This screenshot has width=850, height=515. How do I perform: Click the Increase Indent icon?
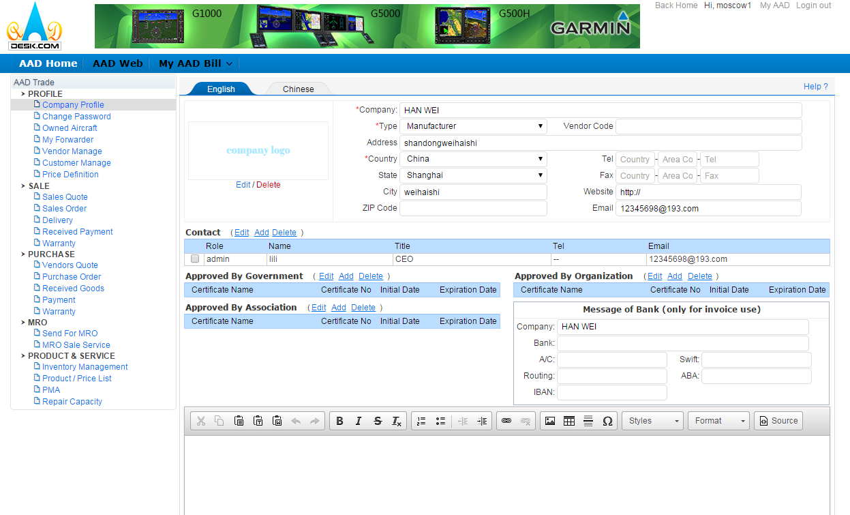click(x=482, y=421)
